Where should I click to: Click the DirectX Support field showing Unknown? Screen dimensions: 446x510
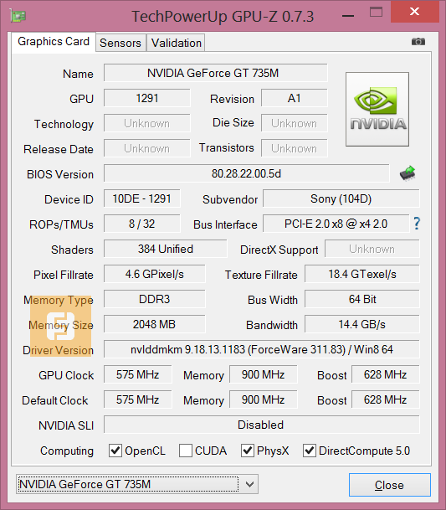372,249
